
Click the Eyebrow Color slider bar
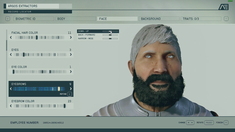point(40,106)
